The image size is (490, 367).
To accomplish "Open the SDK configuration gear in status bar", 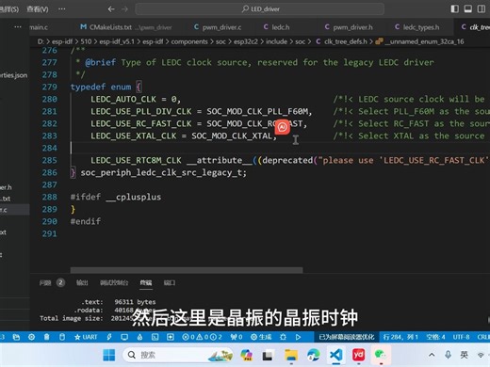I will pos(31,337).
